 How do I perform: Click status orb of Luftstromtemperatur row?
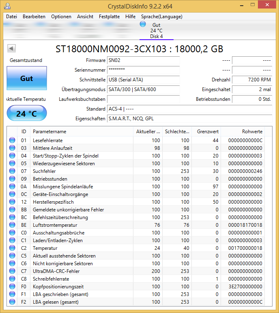(12, 225)
